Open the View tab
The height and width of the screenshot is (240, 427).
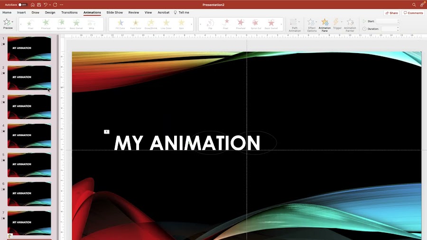pyautogui.click(x=148, y=12)
